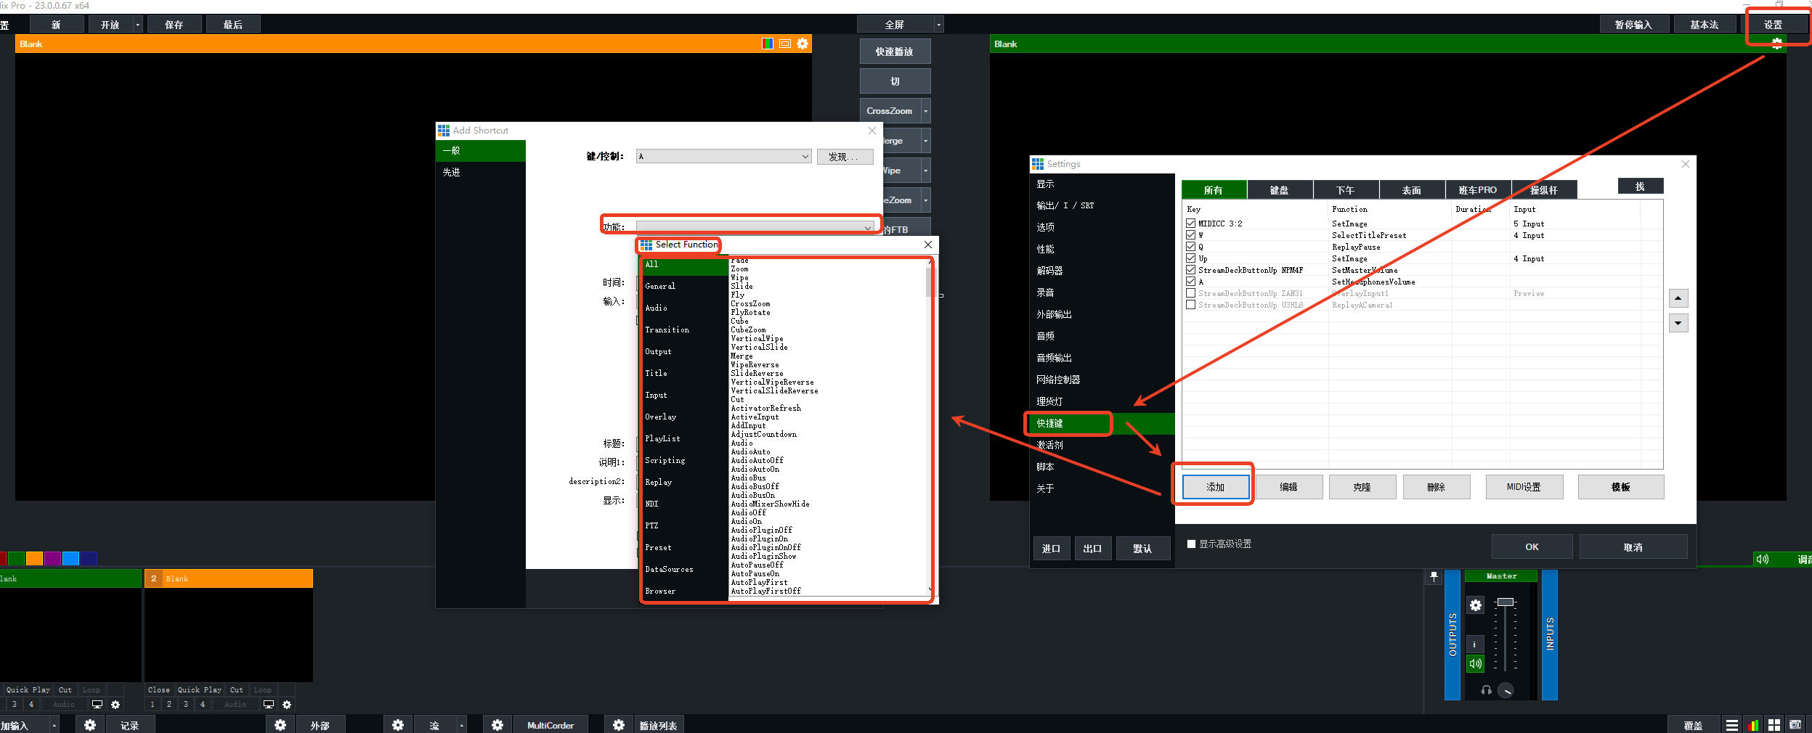
Task: Open Master audio settings gear
Action: (1475, 605)
